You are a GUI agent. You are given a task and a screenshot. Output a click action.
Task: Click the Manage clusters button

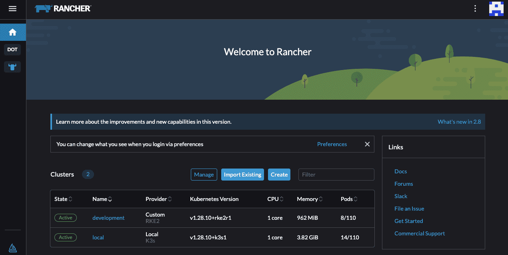click(x=204, y=175)
